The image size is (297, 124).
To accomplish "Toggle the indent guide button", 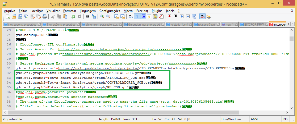I will click(143, 16).
